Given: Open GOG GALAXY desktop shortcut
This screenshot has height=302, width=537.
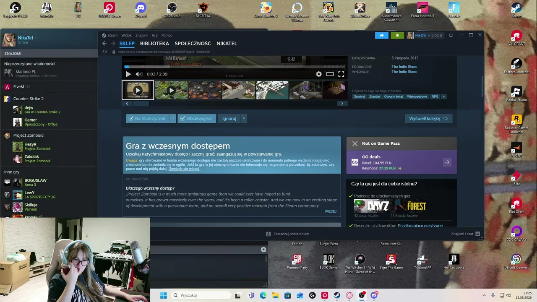Looking at the screenshot, I should 516,234.
